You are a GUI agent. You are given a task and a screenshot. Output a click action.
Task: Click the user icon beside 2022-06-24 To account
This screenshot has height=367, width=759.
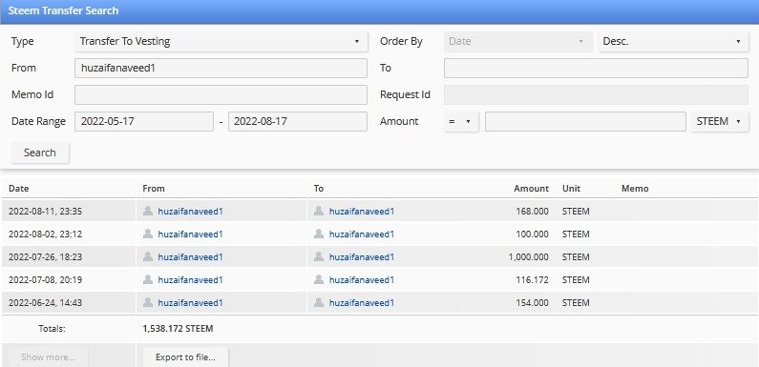[x=319, y=302]
